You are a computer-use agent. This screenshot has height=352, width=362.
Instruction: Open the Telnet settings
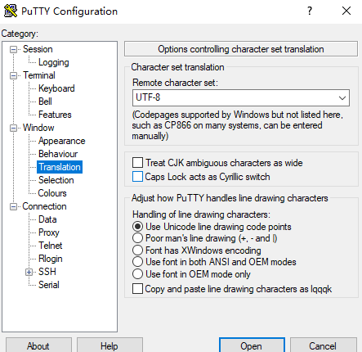pyautogui.click(x=50, y=246)
